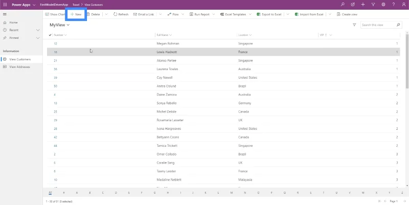Click the quick create plus icon in header
The image size is (409, 205).
tap(363, 5)
